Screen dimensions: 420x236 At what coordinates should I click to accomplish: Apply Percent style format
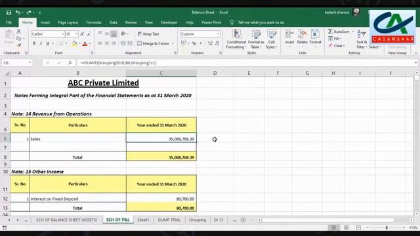click(x=194, y=43)
